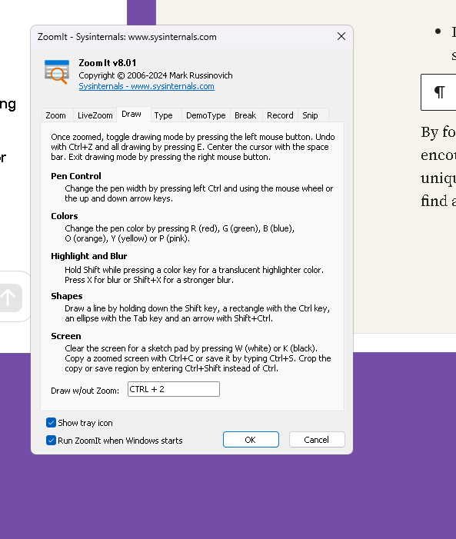Click the ZoomIt magnifier logo icon

56,72
